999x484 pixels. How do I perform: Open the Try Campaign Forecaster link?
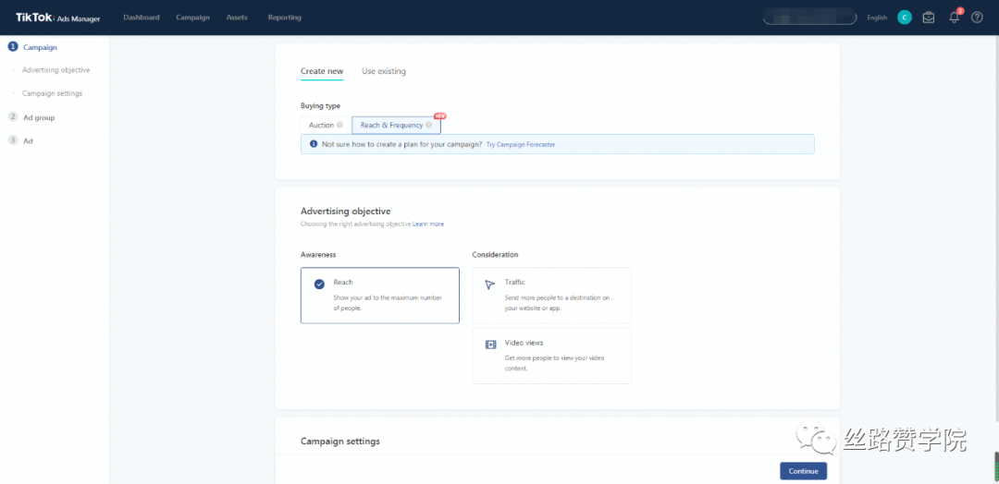[521, 145]
